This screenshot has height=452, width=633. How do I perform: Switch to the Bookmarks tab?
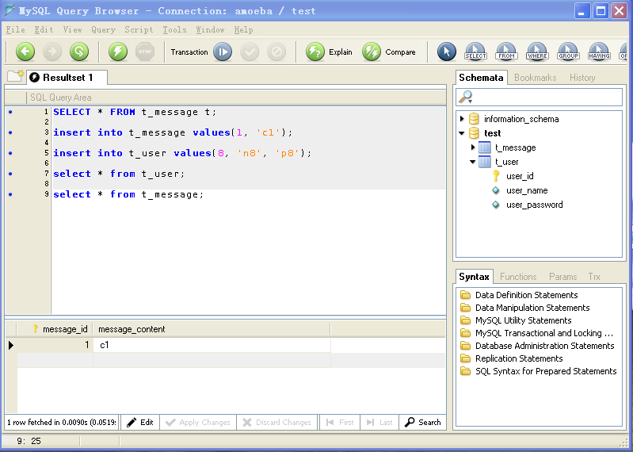point(536,78)
